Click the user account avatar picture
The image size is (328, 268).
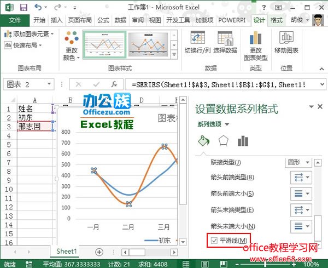pos(318,20)
